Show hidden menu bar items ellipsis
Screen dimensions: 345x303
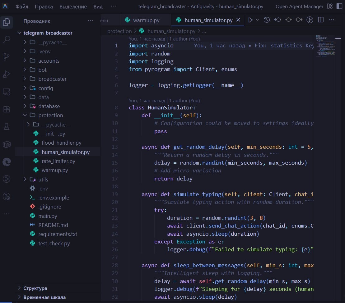(x=114, y=6)
